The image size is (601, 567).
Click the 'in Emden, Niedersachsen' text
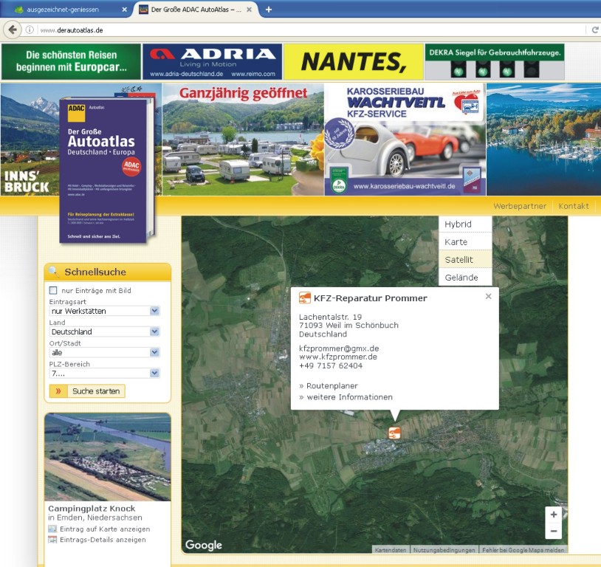pyautogui.click(x=95, y=518)
